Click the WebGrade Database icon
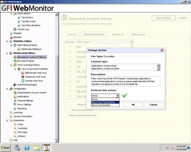The width and height of the screenshot is (191, 152). click(x=19, y=49)
